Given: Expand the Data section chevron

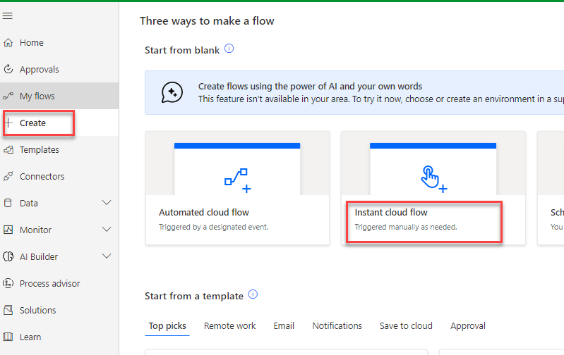Looking at the screenshot, I should point(107,203).
